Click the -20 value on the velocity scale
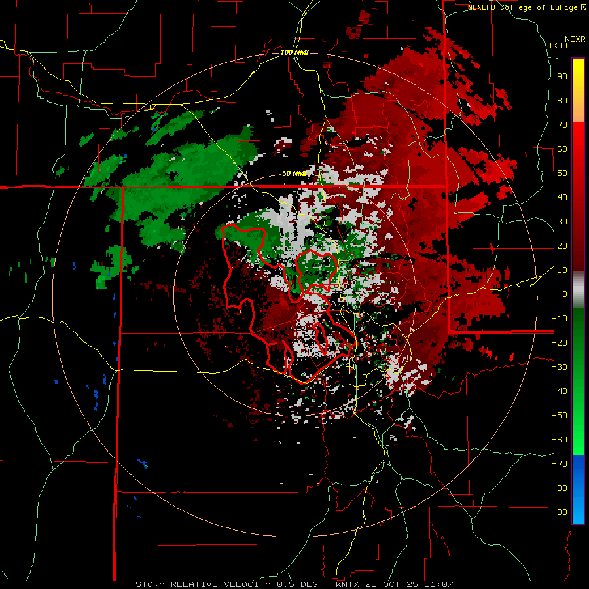Image resolution: width=589 pixels, height=589 pixels. 560,342
